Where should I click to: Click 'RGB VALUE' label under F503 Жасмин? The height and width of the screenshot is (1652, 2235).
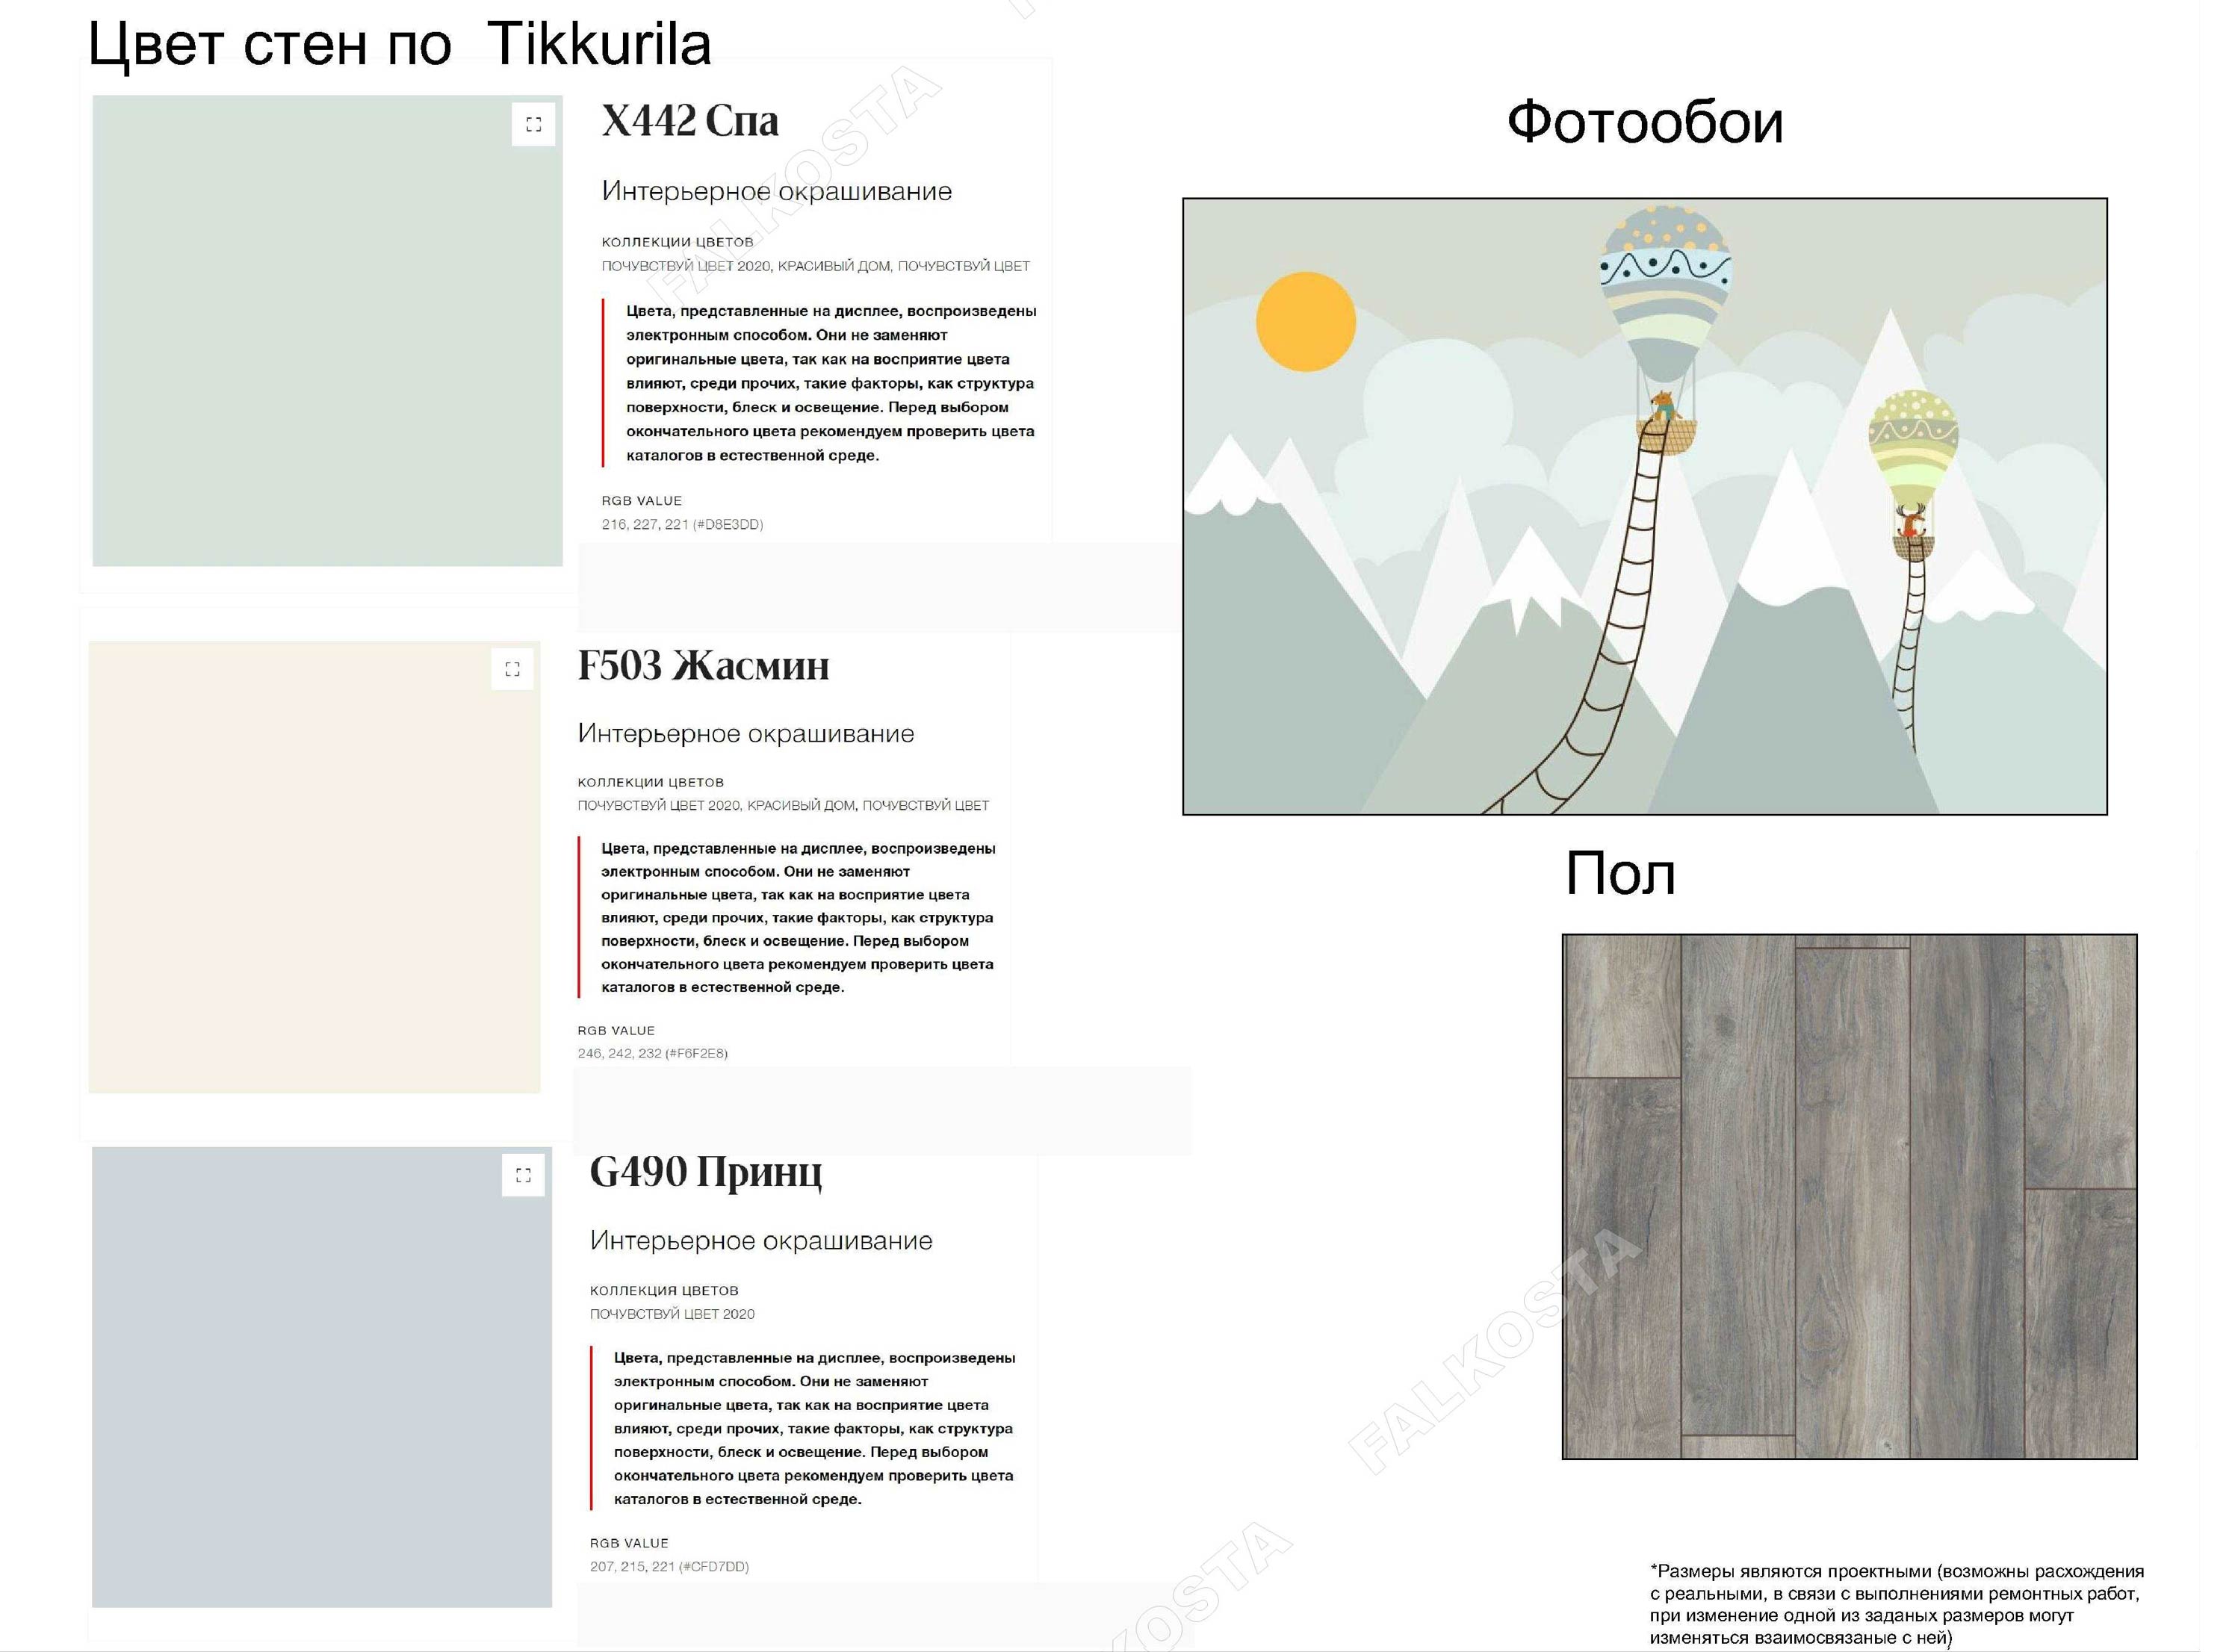[x=616, y=1030]
